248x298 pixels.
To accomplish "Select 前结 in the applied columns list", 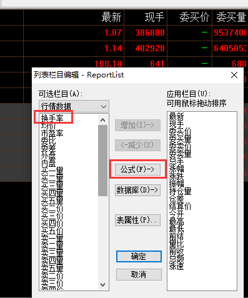I will (177, 237).
